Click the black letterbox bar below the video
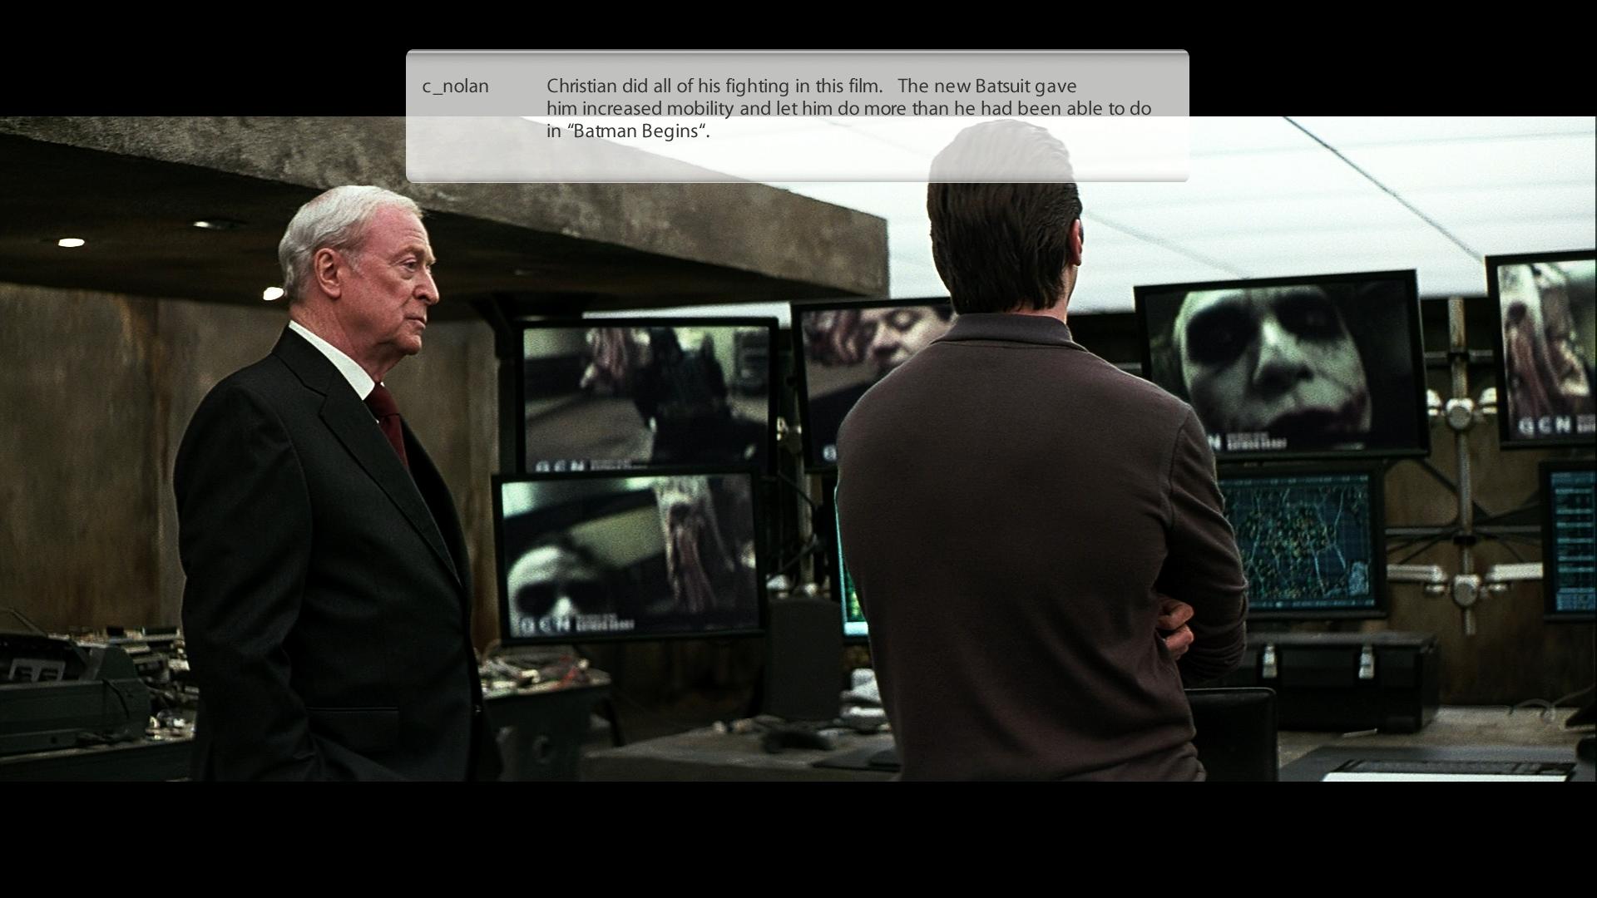The width and height of the screenshot is (1597, 898). 797,840
